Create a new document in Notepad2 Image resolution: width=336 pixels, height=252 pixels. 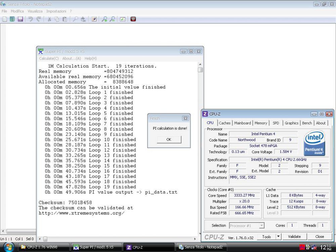coord(4,19)
